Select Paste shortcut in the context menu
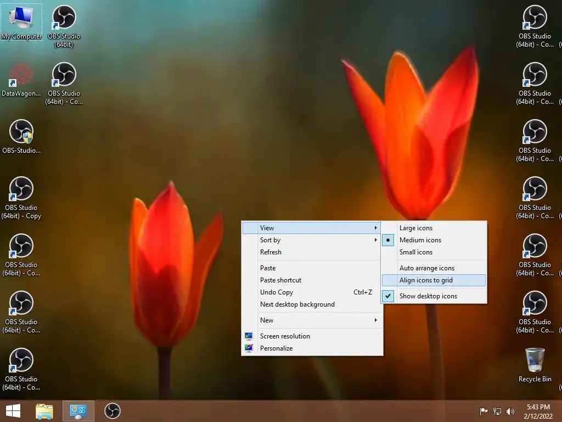 click(311, 280)
